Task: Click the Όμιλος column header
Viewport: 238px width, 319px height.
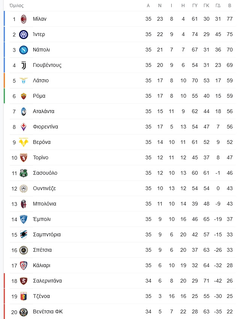Action: tap(16, 6)
